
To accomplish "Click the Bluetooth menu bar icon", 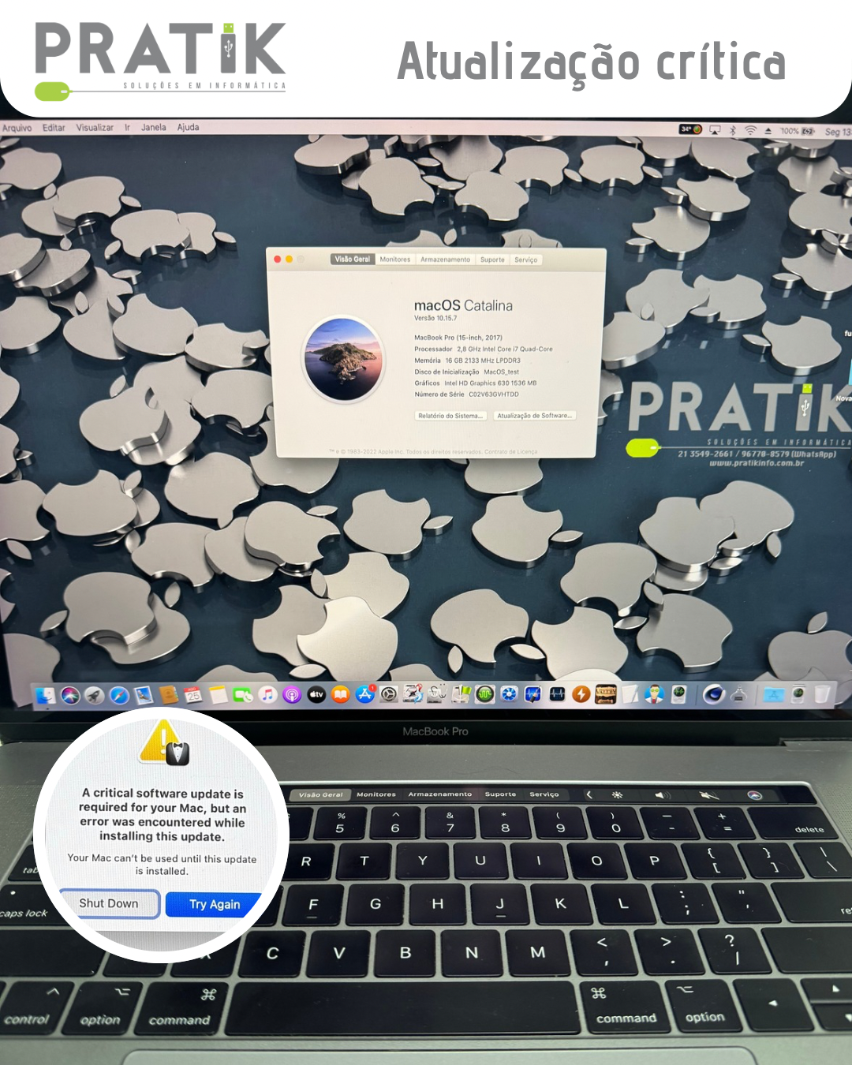I will pos(733,130).
